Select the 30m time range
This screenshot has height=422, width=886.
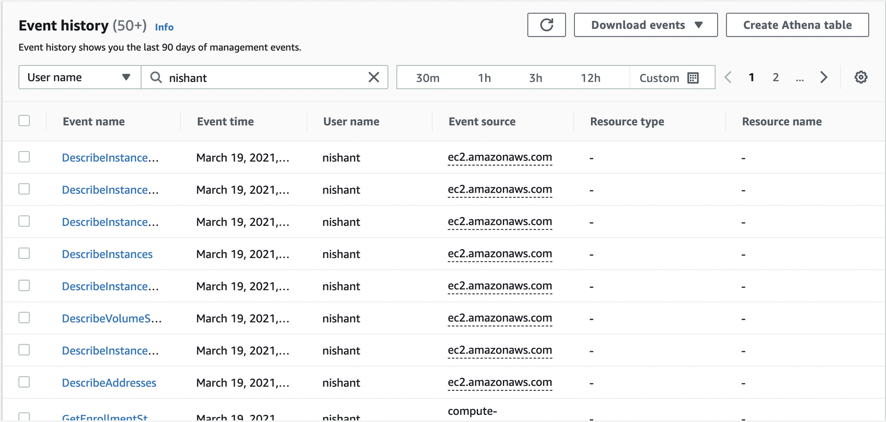(x=427, y=78)
